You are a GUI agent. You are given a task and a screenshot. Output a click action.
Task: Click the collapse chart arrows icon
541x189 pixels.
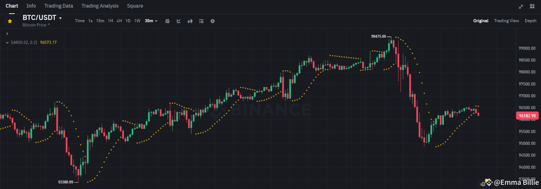521,6
